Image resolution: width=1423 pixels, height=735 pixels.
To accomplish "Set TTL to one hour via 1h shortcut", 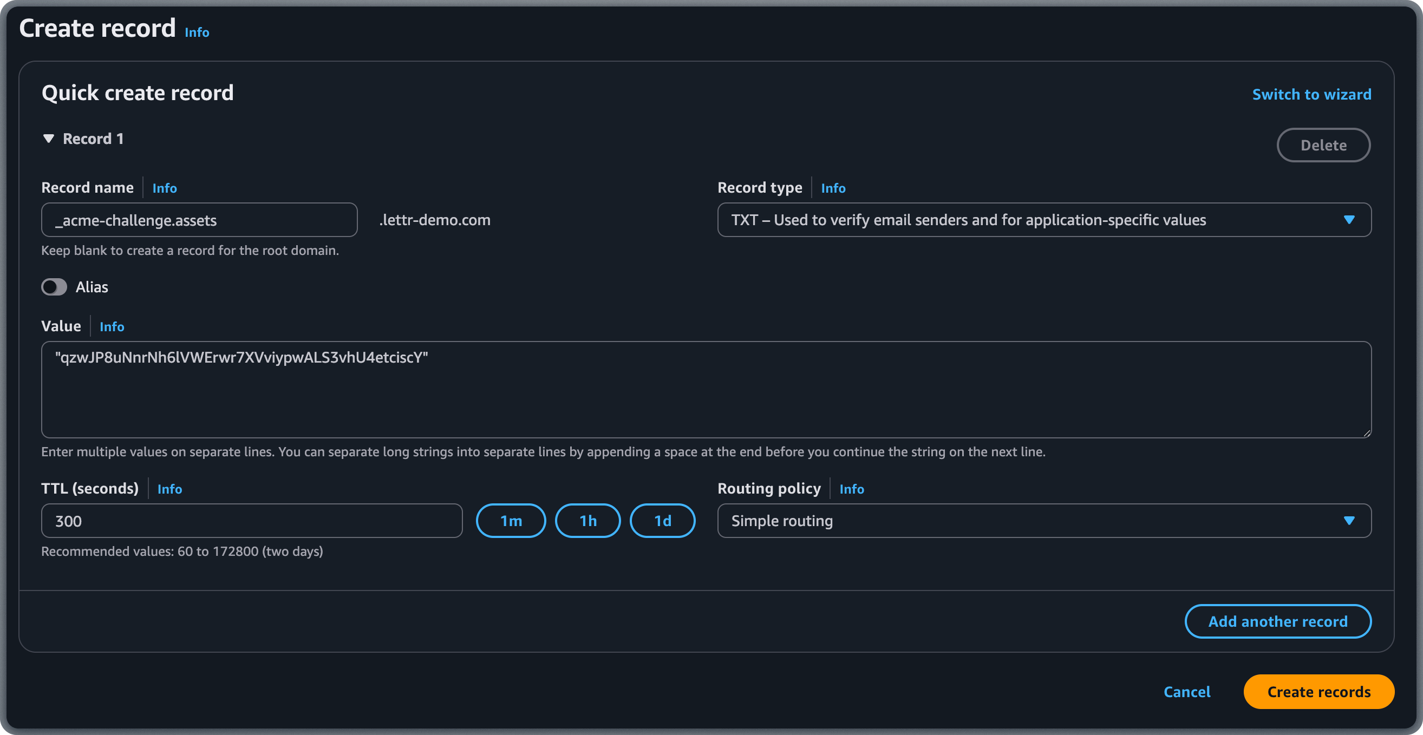I will pos(587,520).
